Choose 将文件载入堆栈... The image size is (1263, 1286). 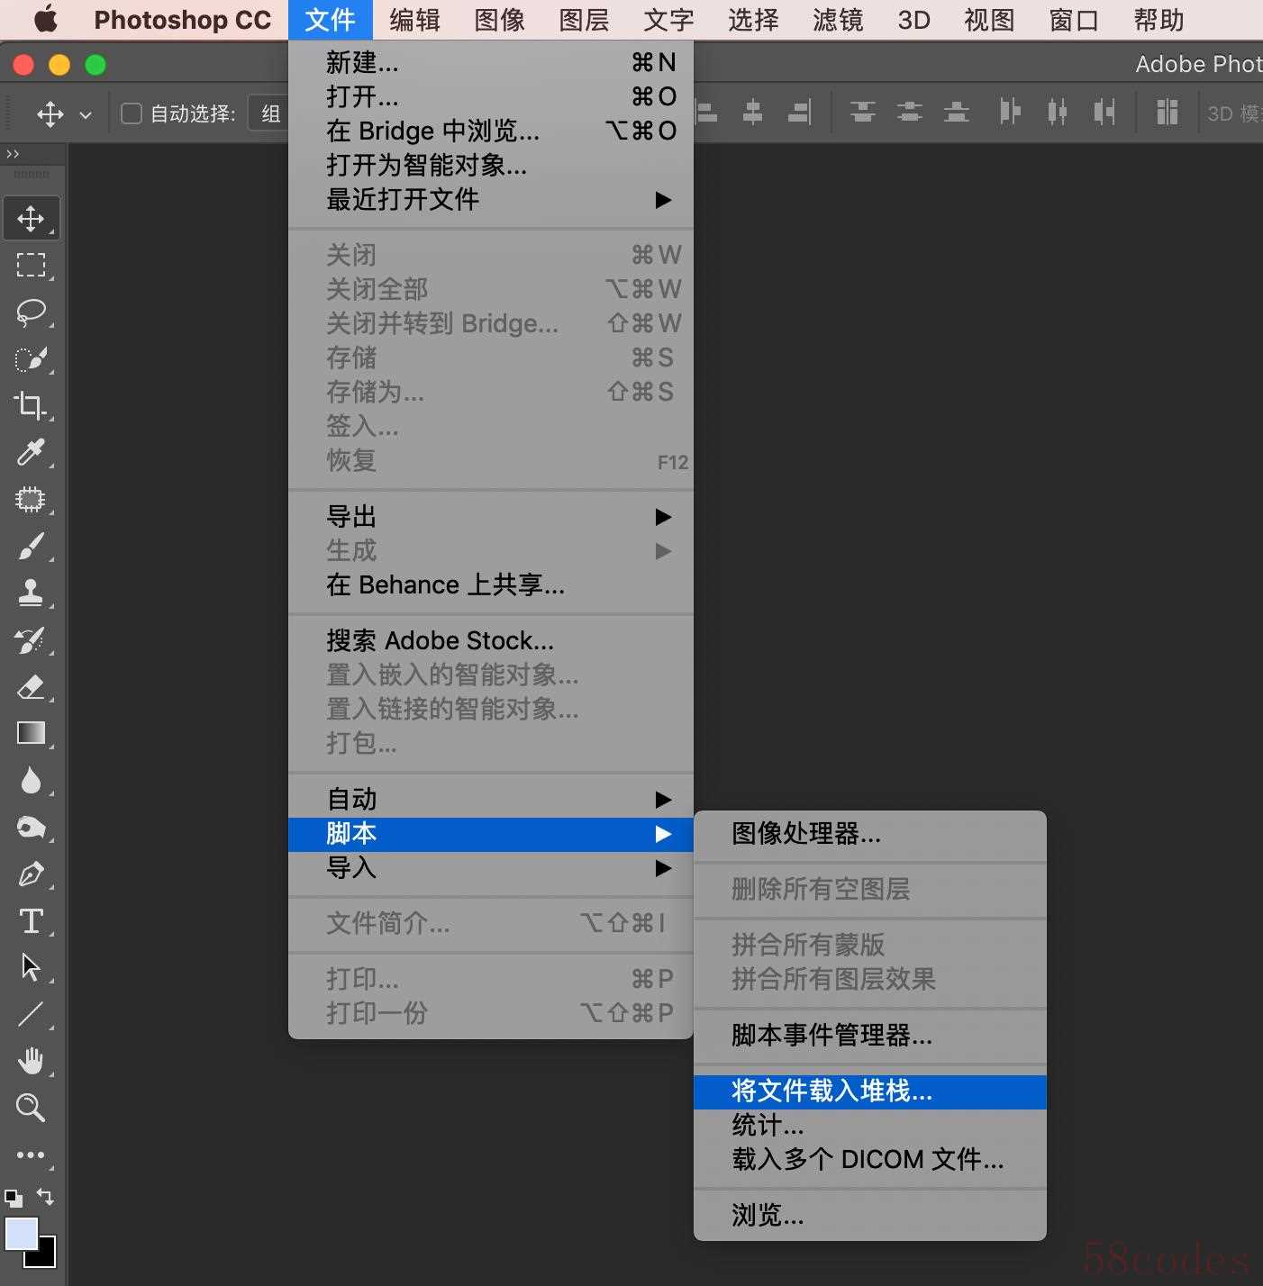870,1091
